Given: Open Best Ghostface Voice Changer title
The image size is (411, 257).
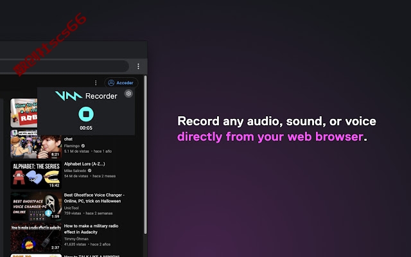Looking at the screenshot, I should click(94, 198).
